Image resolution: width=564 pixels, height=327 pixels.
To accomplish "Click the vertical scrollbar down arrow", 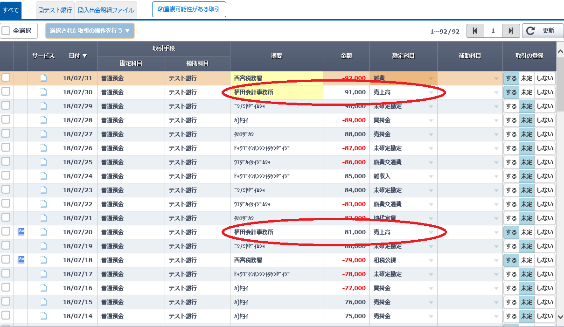I will 560,317.
